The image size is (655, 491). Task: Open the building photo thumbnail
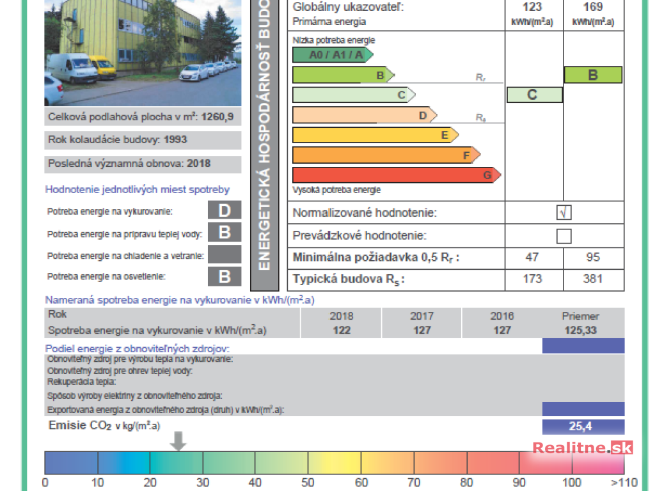tap(143, 52)
